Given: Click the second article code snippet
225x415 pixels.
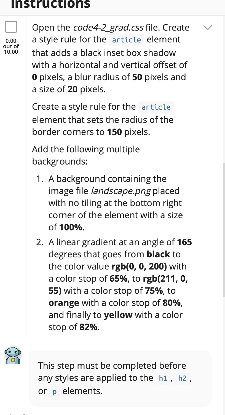Looking at the screenshot, I should 156,107.
